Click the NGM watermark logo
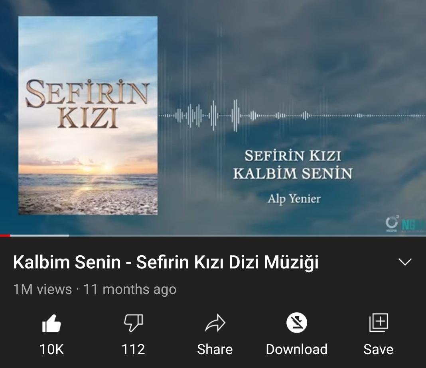 (405, 225)
